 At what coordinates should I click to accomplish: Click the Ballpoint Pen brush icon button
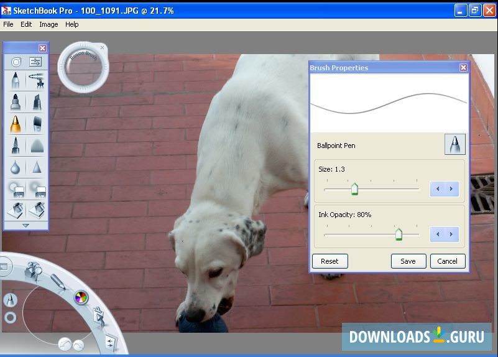pos(455,144)
